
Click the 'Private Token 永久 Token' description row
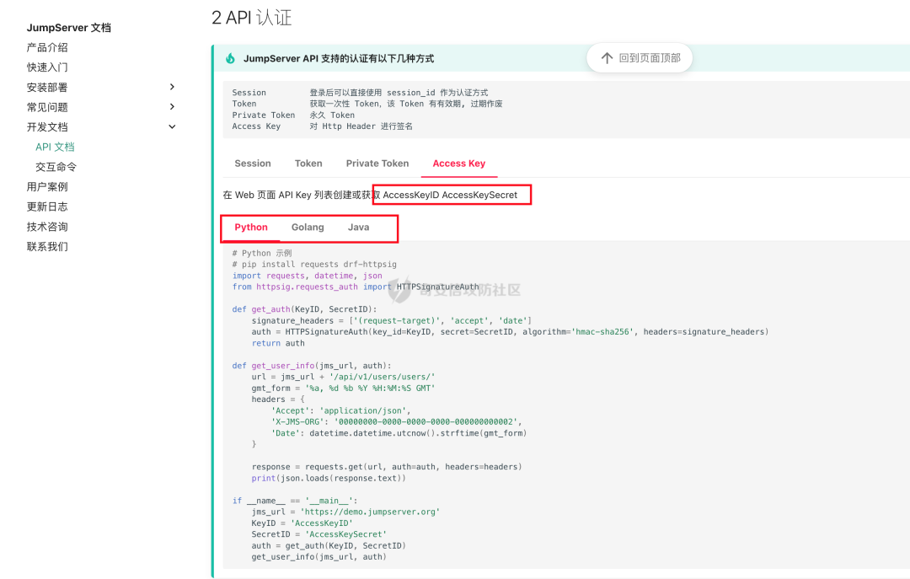tap(293, 115)
